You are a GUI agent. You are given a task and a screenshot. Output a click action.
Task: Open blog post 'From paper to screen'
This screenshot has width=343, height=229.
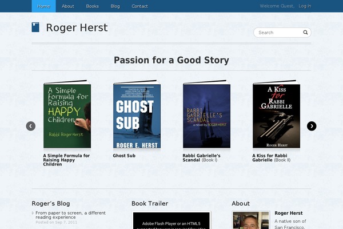point(70,215)
